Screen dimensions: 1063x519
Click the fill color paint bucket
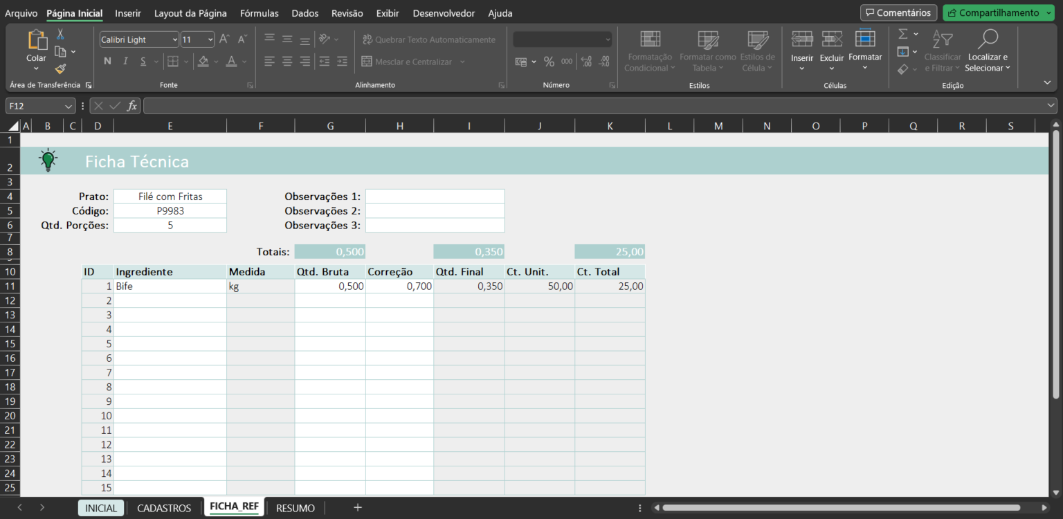pos(203,62)
